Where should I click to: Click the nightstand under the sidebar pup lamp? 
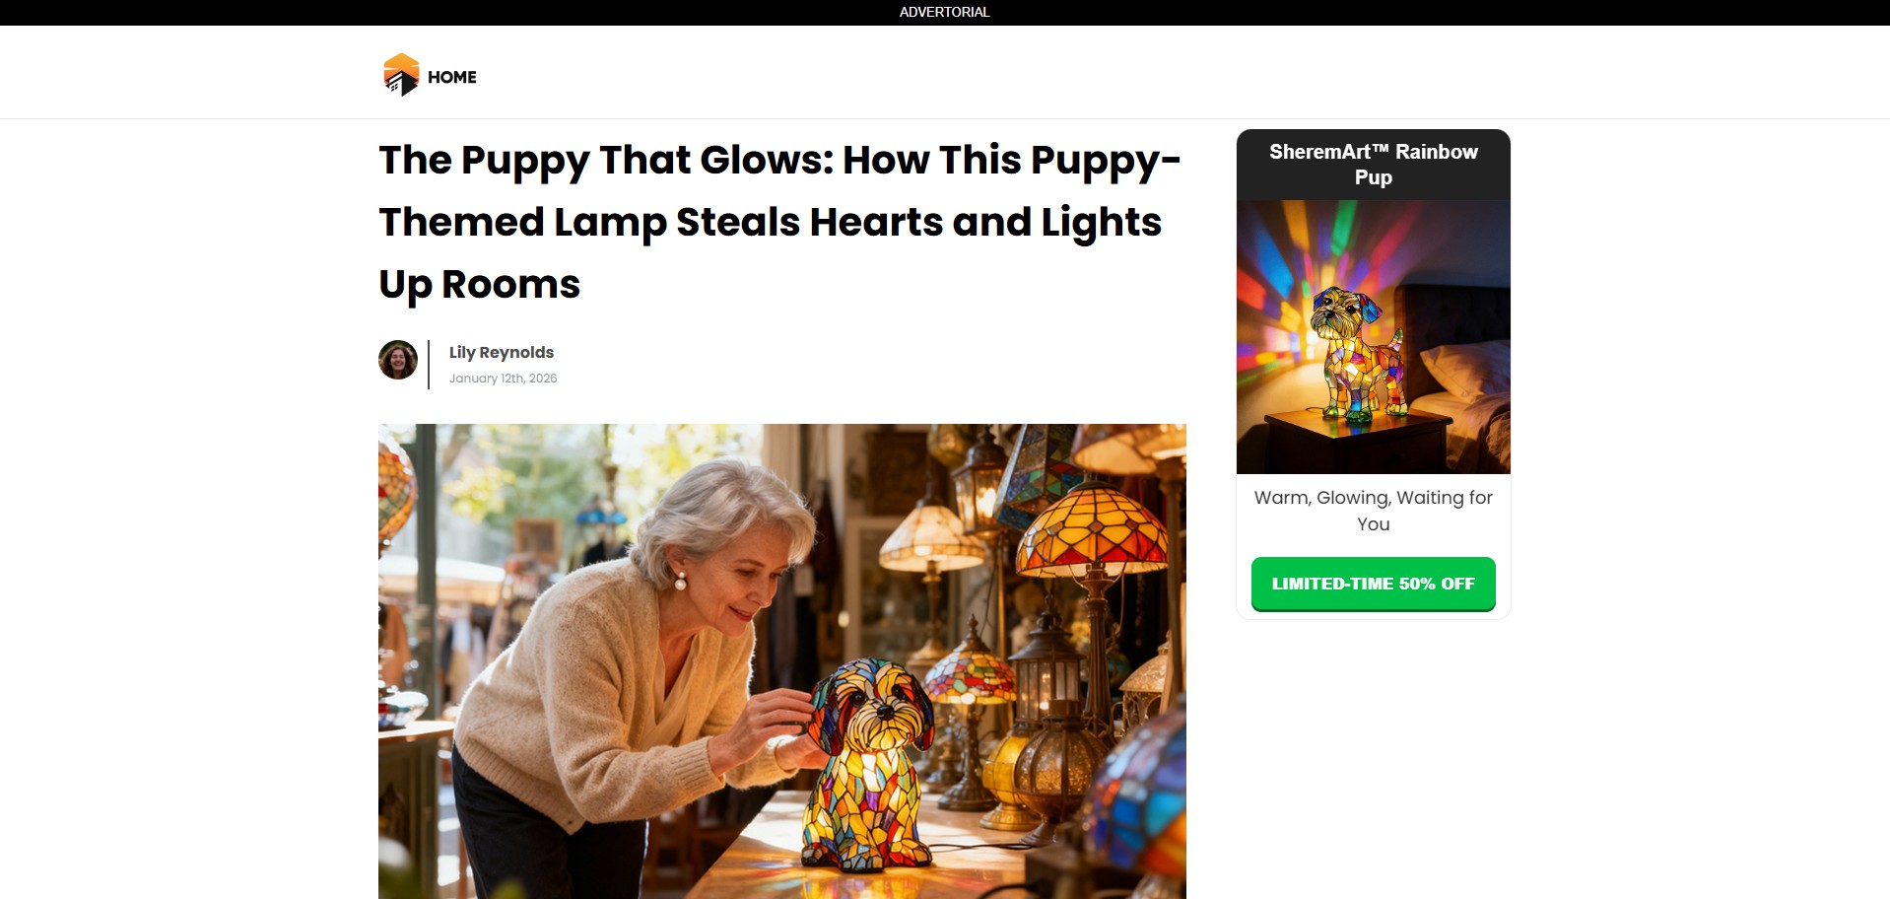(x=1357, y=443)
